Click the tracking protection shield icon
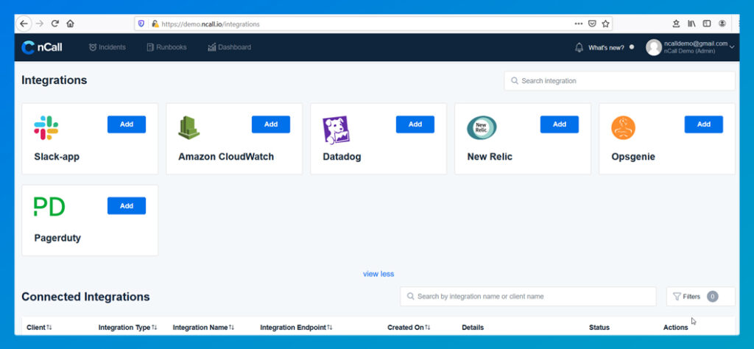The width and height of the screenshot is (754, 349). click(x=141, y=24)
